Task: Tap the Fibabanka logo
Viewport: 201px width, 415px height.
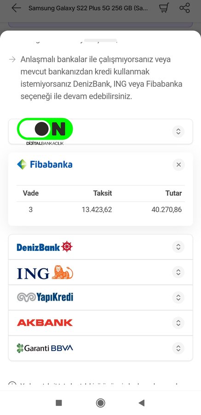Action: [45, 164]
